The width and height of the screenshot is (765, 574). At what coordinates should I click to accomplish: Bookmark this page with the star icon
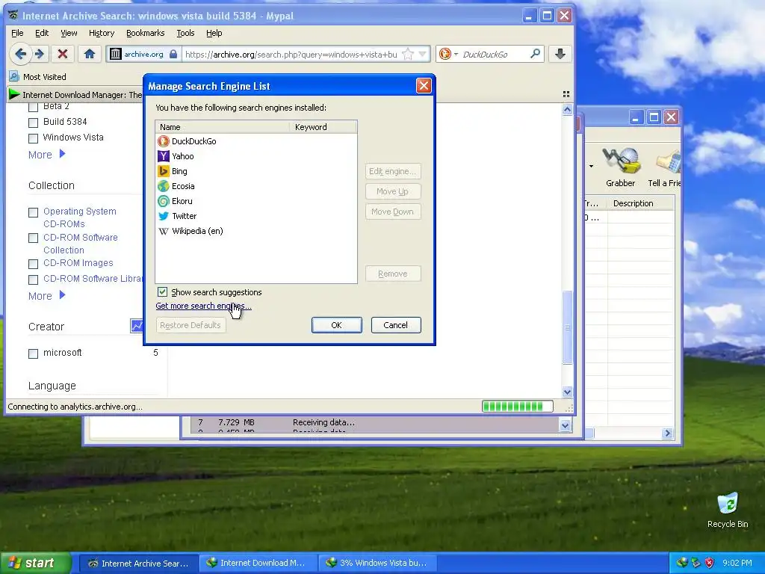click(407, 54)
